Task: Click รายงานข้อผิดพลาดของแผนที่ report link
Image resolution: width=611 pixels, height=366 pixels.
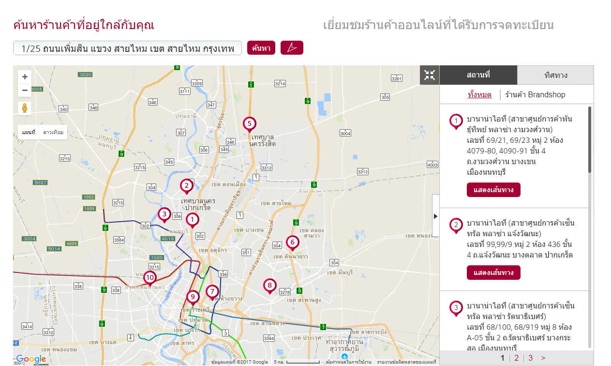Action: (x=406, y=362)
